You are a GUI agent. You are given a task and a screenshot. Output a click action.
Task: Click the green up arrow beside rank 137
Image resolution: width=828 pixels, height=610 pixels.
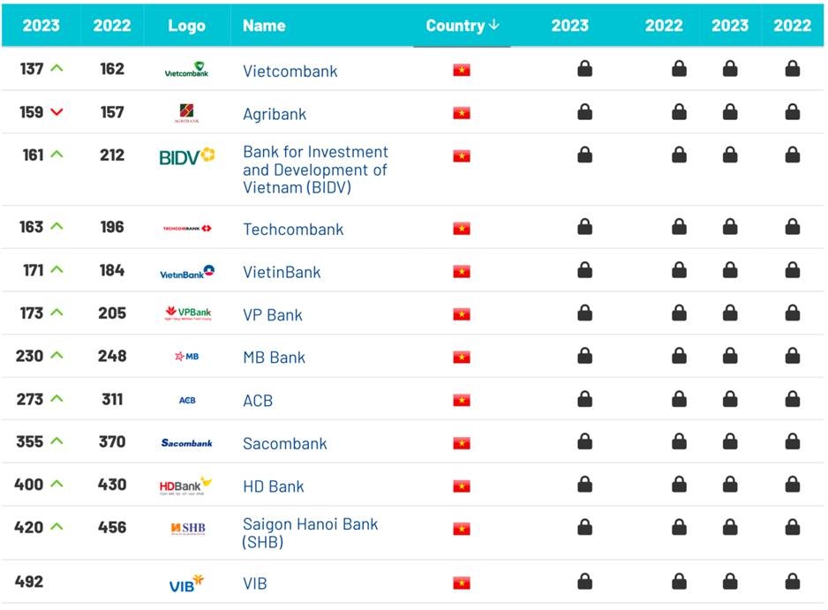click(x=56, y=69)
